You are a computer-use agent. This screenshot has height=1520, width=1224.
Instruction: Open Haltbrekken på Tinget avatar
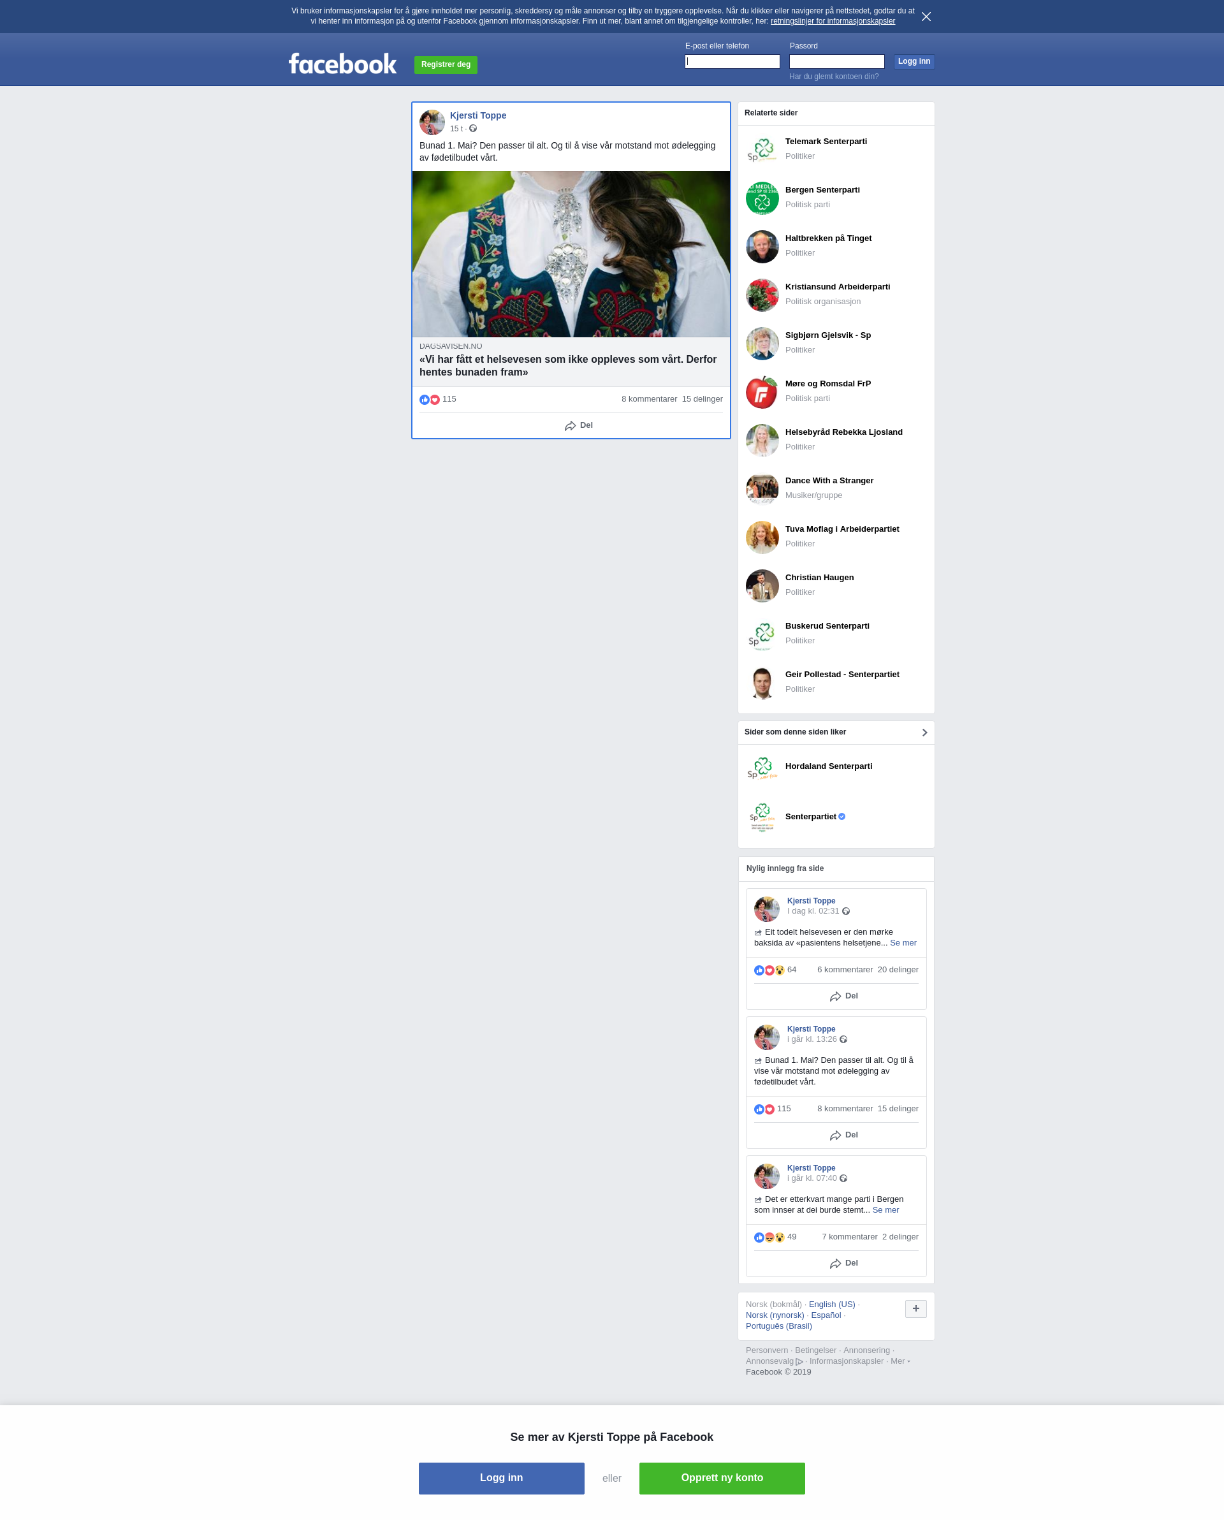click(762, 247)
